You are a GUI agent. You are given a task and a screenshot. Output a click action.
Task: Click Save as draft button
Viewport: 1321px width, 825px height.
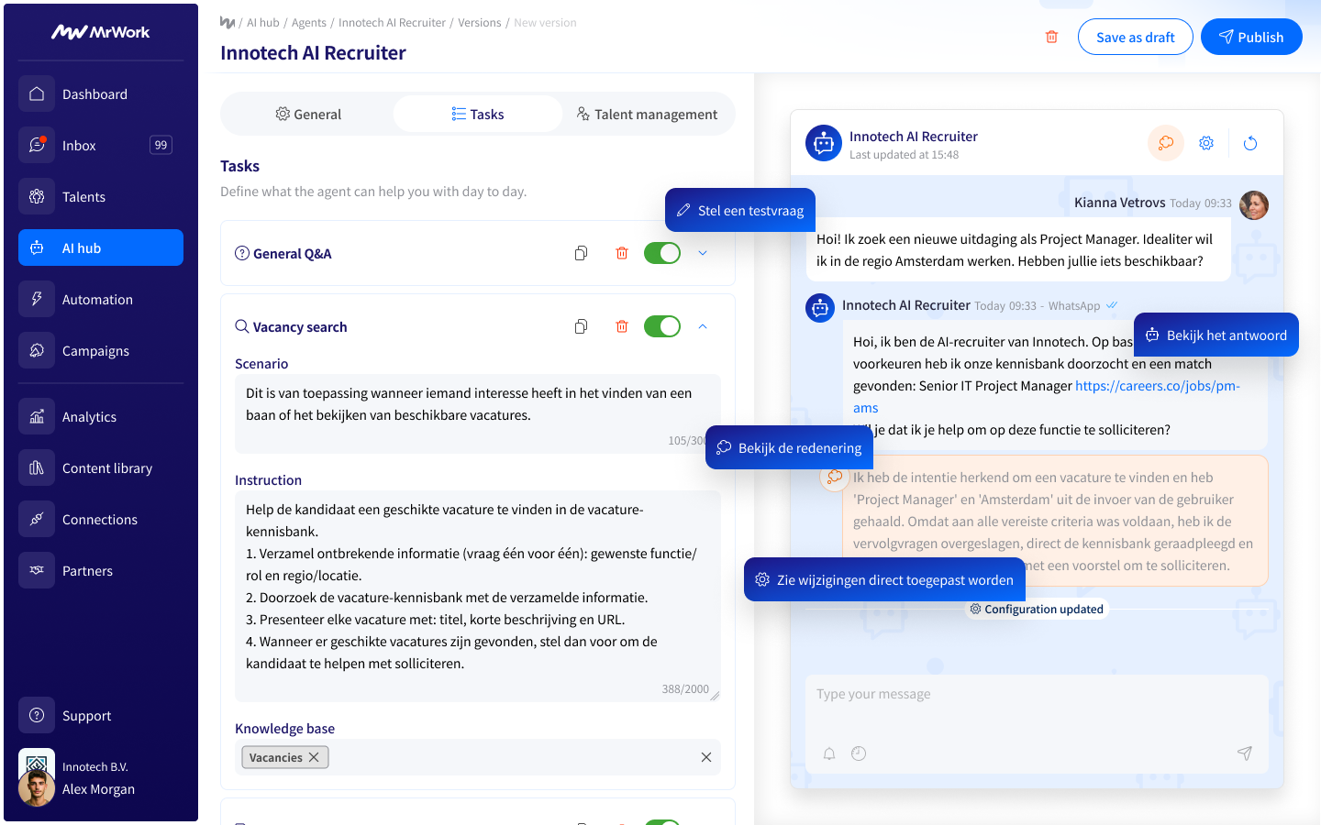coord(1135,38)
